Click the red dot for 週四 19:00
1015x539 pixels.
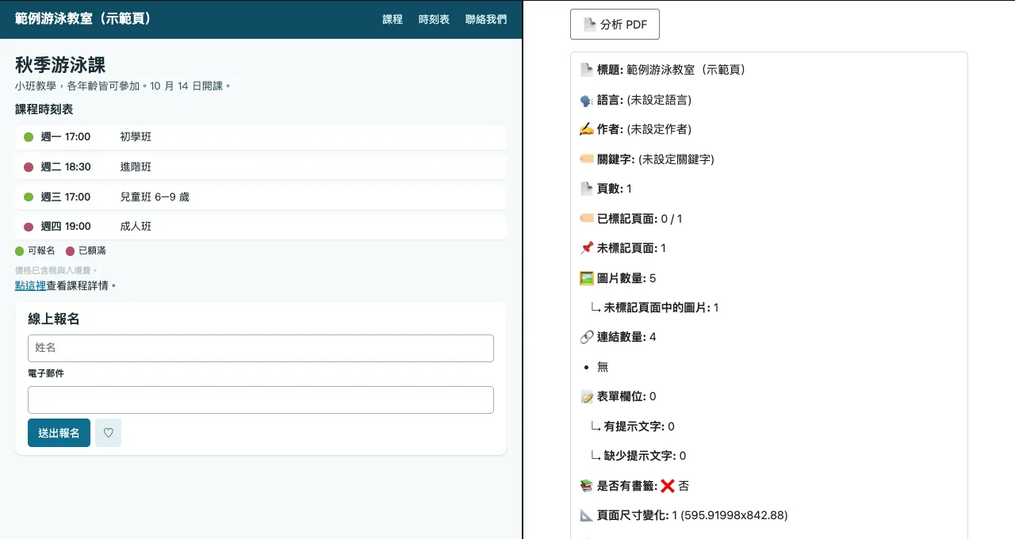[x=29, y=227]
